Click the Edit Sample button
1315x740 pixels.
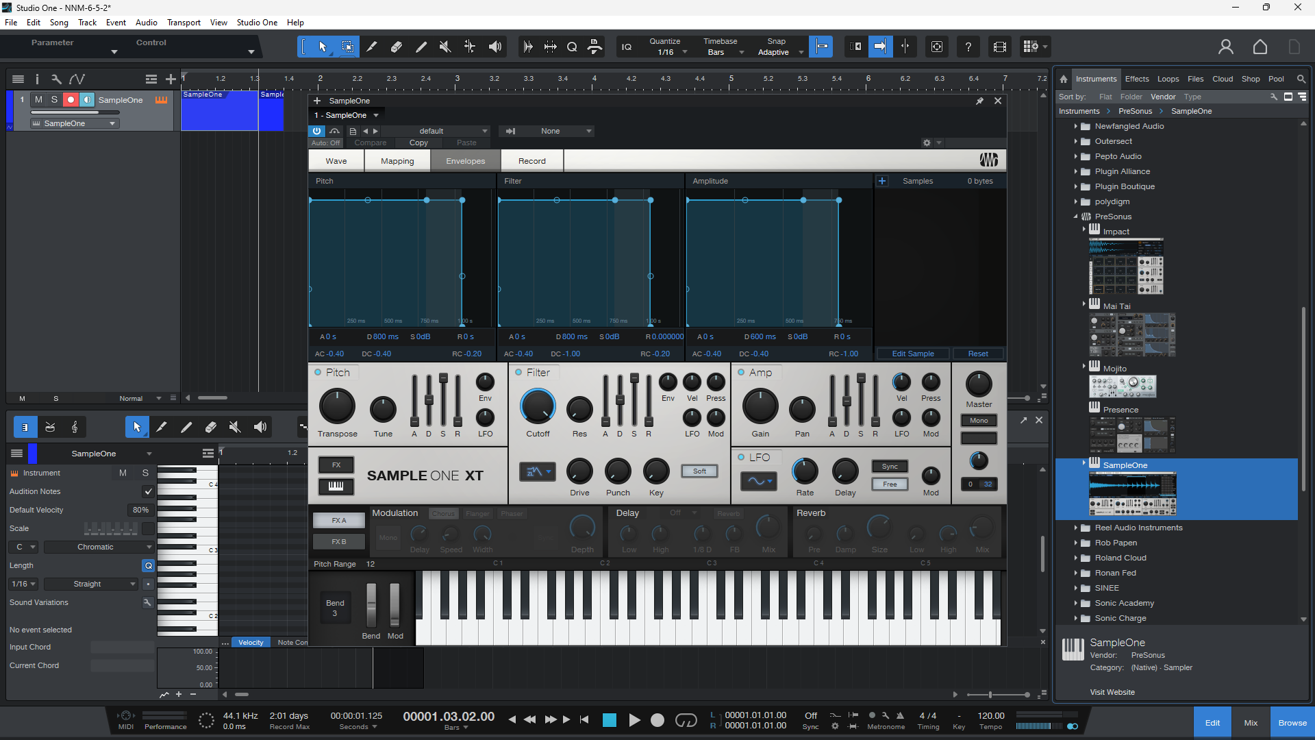(x=913, y=354)
